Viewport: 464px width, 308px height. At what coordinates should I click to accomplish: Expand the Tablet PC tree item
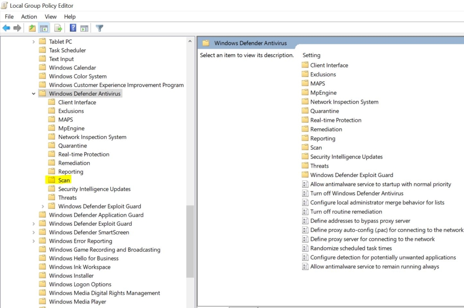click(33, 41)
